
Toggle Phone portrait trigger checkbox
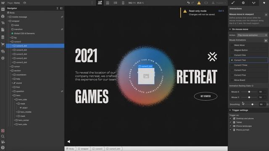230,130
